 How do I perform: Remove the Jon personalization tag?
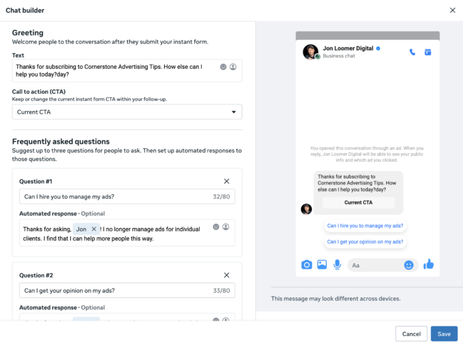[94, 229]
